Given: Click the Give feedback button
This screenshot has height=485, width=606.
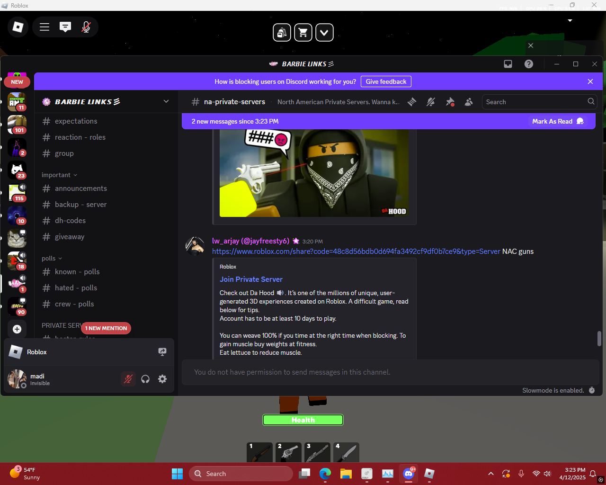Looking at the screenshot, I should click(386, 81).
